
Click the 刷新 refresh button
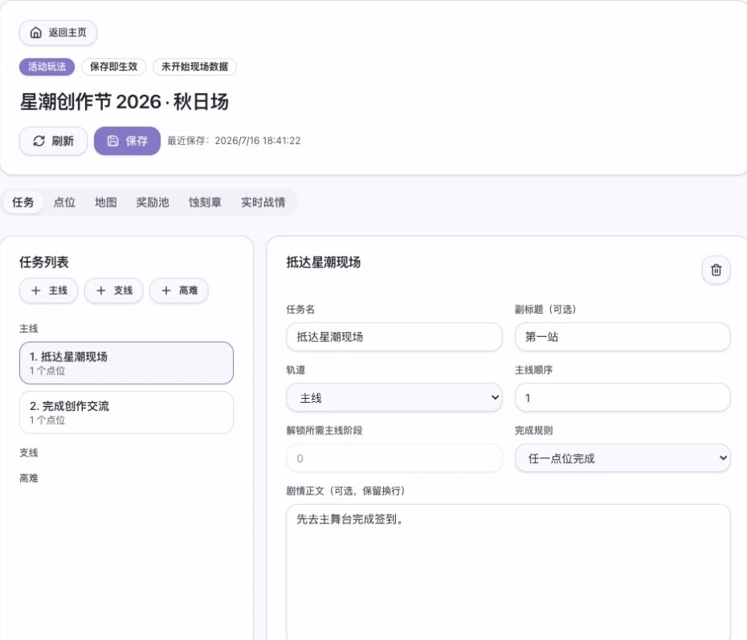click(53, 141)
